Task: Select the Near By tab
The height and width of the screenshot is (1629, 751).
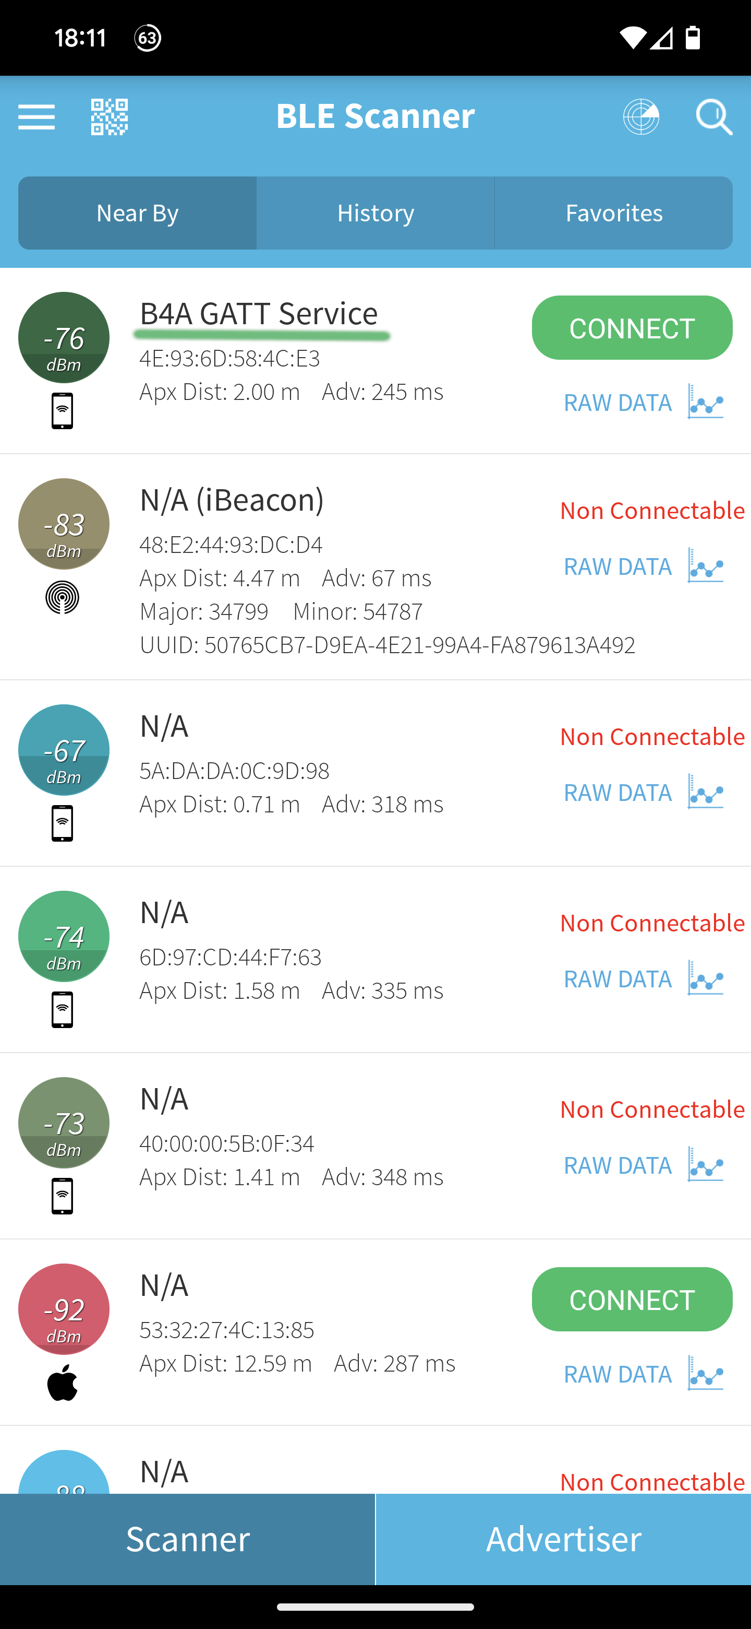Action: point(137,213)
